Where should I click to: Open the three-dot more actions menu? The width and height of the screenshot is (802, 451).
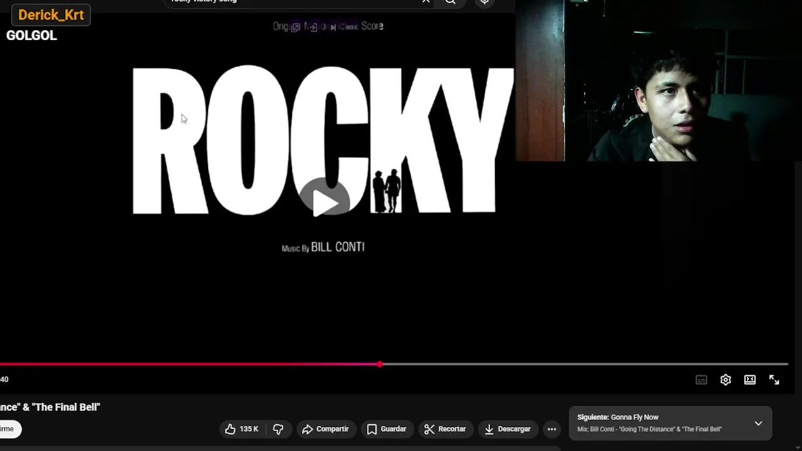[x=552, y=429]
